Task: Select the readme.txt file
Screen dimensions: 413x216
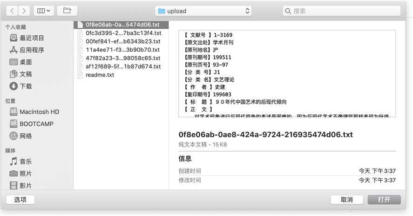Action: pyautogui.click(x=121, y=75)
